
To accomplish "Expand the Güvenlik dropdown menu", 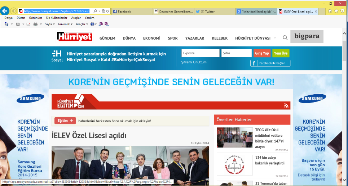I will tap(65, 24).
